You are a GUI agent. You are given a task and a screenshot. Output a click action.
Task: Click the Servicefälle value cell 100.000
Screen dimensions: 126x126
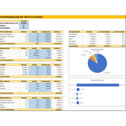click(x=24, y=23)
